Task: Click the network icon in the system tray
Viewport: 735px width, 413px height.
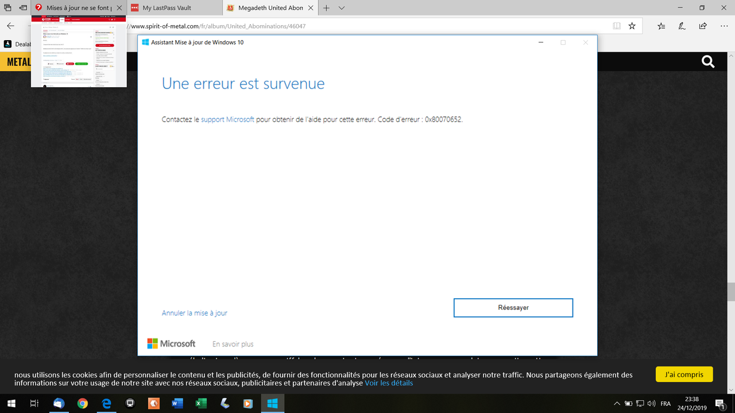Action: 640,403
